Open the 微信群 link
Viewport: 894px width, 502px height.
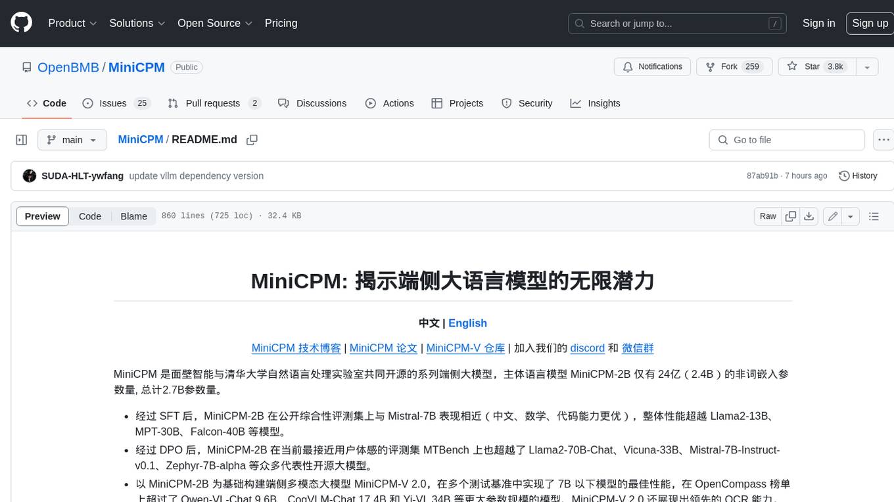pyautogui.click(x=638, y=348)
